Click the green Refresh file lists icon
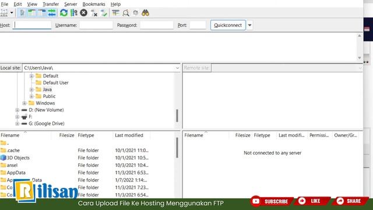The width and height of the screenshot is (373, 210). point(64,13)
